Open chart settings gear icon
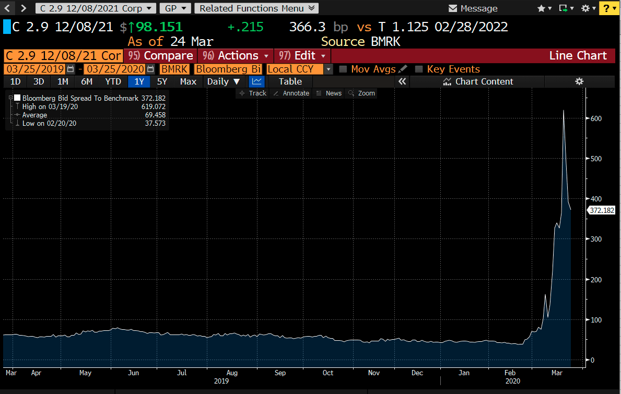The width and height of the screenshot is (621, 394). 579,81
